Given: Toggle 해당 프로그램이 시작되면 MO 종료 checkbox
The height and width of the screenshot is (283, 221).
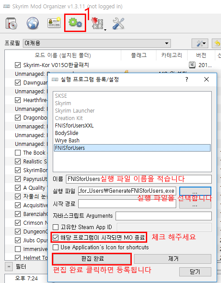Looking at the screenshot, I should pos(55,237).
